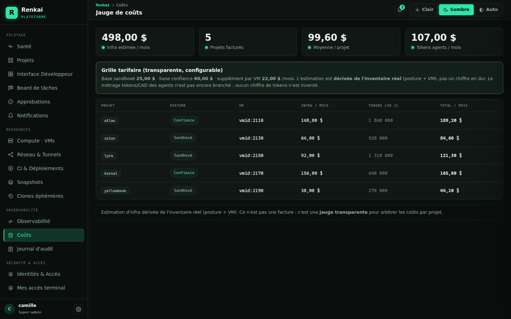
Task: Click the Grille tarifaire heading
Action: (x=162, y=70)
